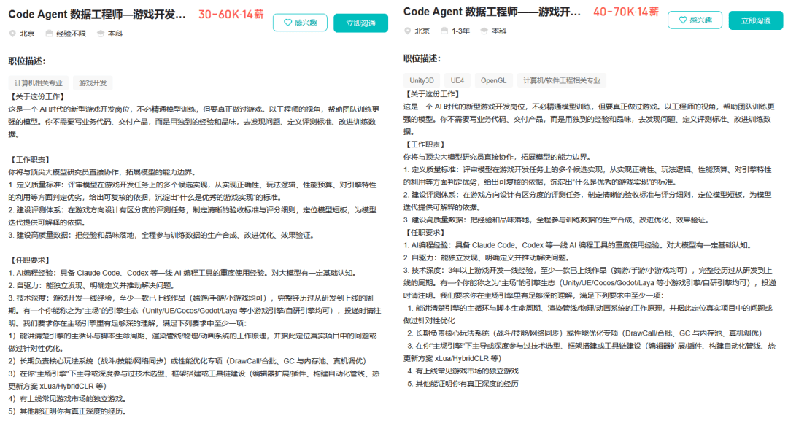This screenshot has width=788, height=426.
Task: Click left 【关于这份工作】 heading
Action: 38,96
